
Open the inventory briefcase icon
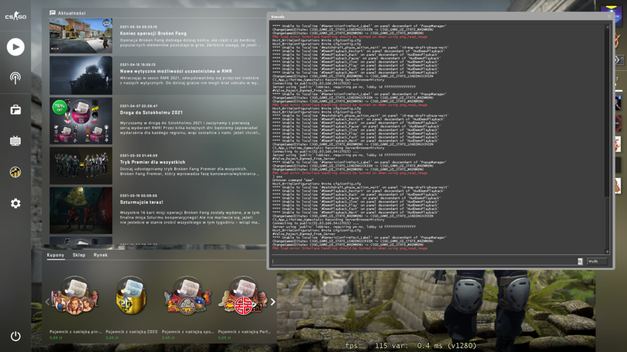click(x=16, y=110)
